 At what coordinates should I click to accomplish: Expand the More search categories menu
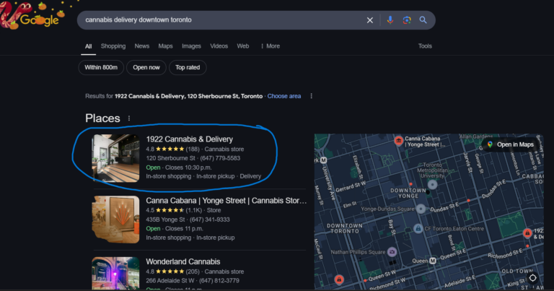[270, 46]
